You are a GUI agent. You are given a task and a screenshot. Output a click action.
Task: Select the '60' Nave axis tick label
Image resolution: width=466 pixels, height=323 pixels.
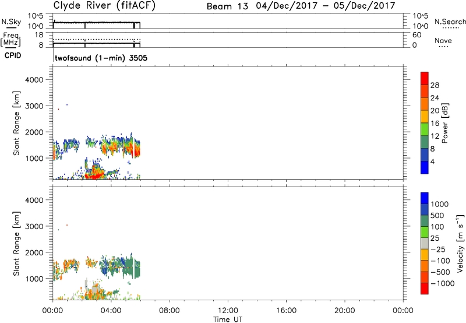click(x=417, y=35)
